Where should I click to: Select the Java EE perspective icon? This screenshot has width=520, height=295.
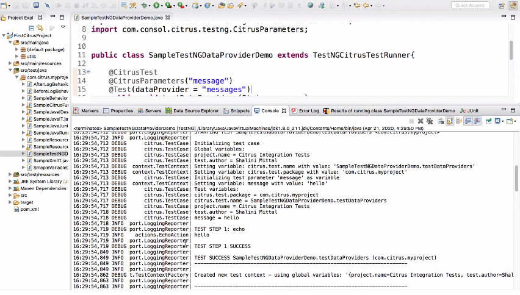(513, 5)
